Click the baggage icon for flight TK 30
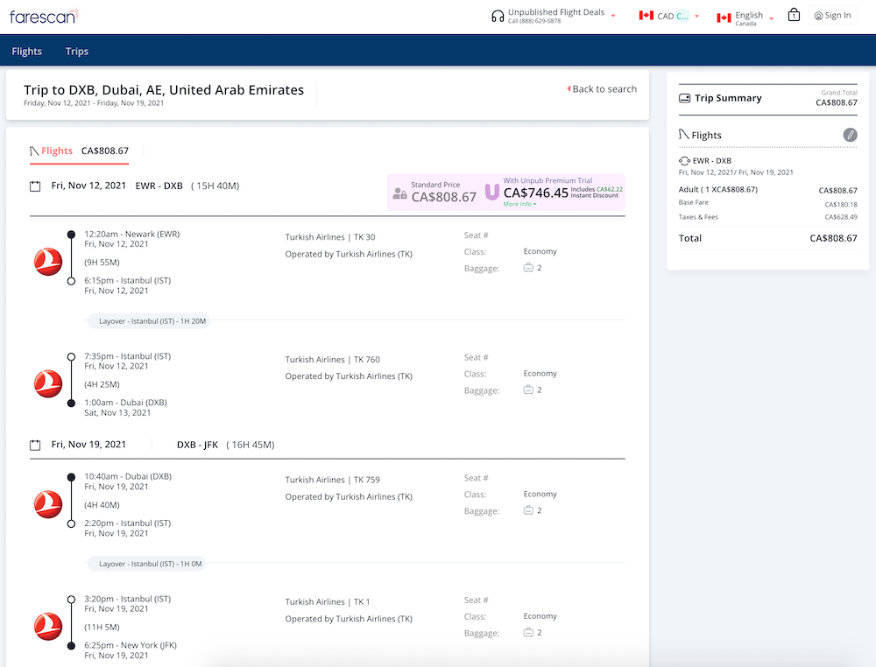Image resolution: width=876 pixels, height=667 pixels. click(x=528, y=268)
